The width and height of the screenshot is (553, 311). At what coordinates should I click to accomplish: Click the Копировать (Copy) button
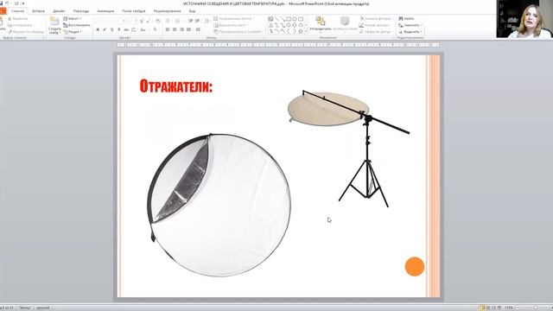pyautogui.click(x=21, y=25)
